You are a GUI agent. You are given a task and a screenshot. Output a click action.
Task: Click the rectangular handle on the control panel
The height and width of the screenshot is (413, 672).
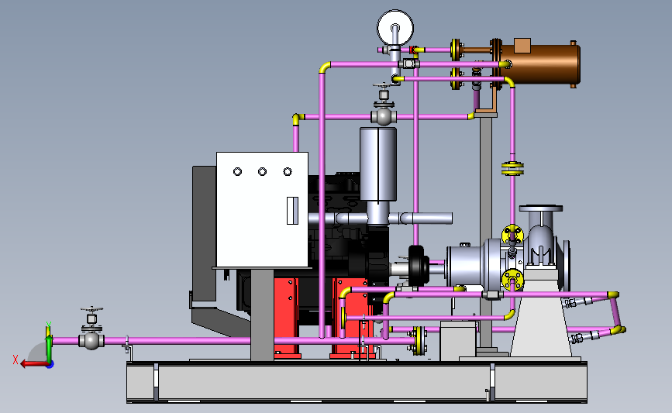(x=292, y=210)
